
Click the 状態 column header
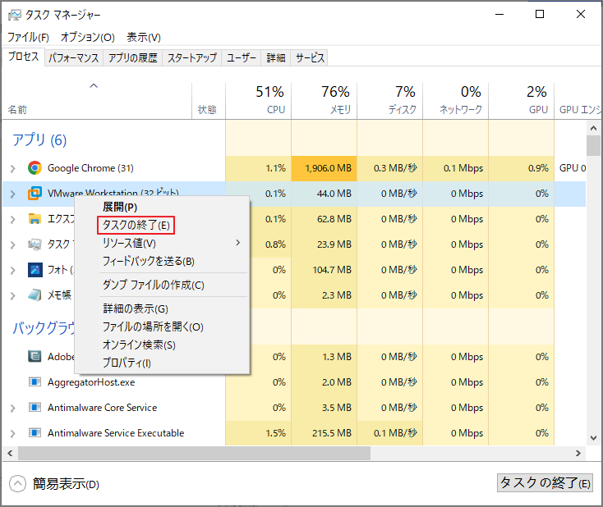tap(209, 100)
